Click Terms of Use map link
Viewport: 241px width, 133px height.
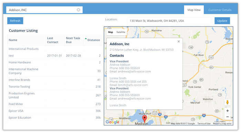click(x=204, y=123)
